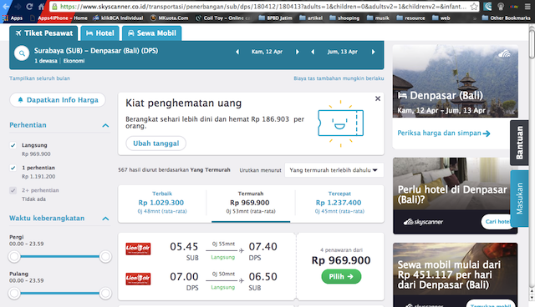Open Tampilkan seluruh bulan link

(39, 78)
